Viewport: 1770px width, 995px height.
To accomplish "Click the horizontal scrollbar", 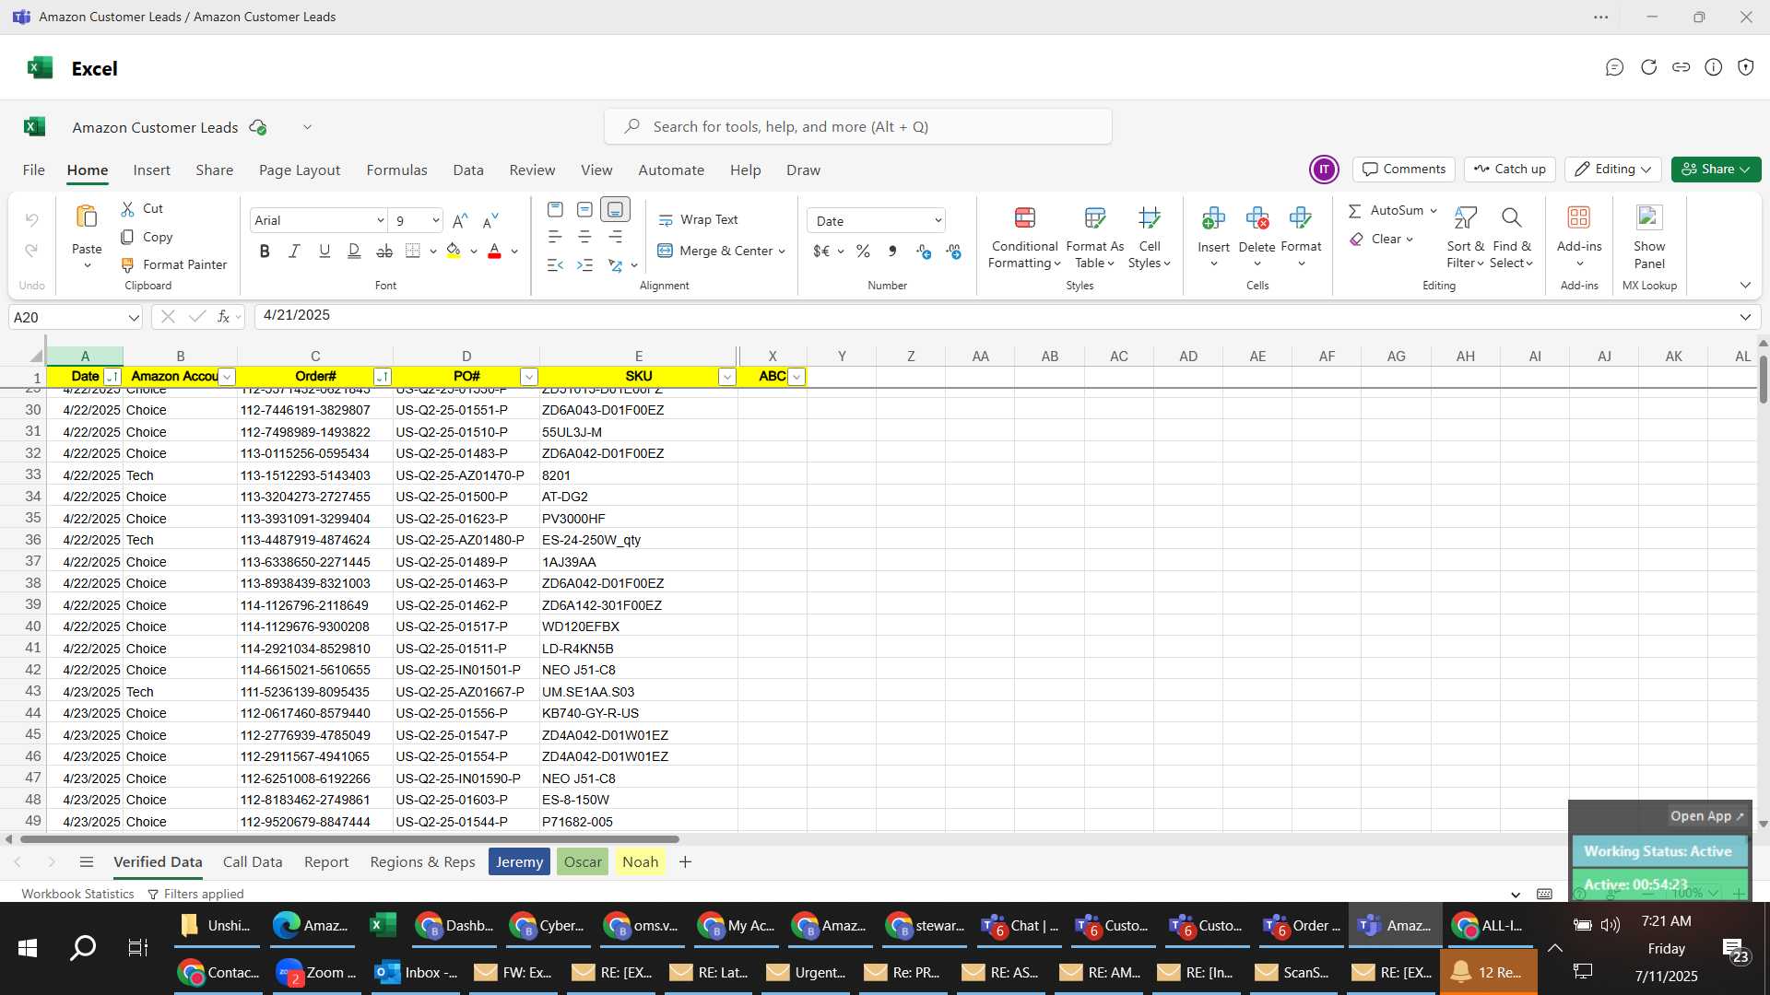I will tap(349, 839).
